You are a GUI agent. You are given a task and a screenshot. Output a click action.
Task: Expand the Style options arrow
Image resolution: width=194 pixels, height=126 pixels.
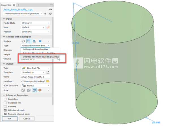(48, 90)
